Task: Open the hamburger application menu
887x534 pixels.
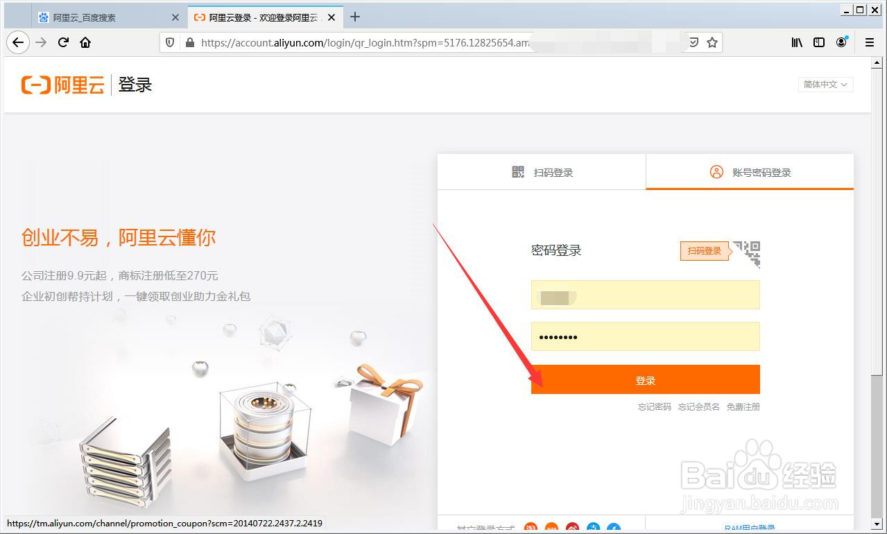Action: 869,42
